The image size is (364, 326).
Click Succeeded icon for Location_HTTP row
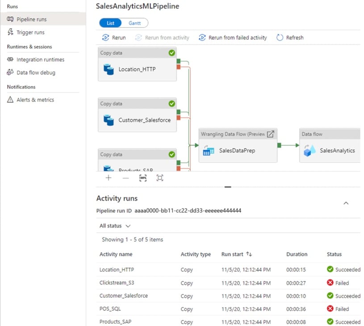(x=330, y=269)
